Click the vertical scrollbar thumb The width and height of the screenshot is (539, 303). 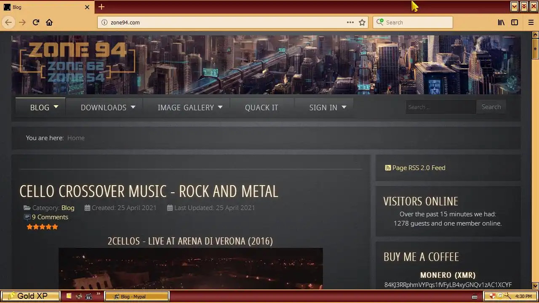(x=535, y=50)
